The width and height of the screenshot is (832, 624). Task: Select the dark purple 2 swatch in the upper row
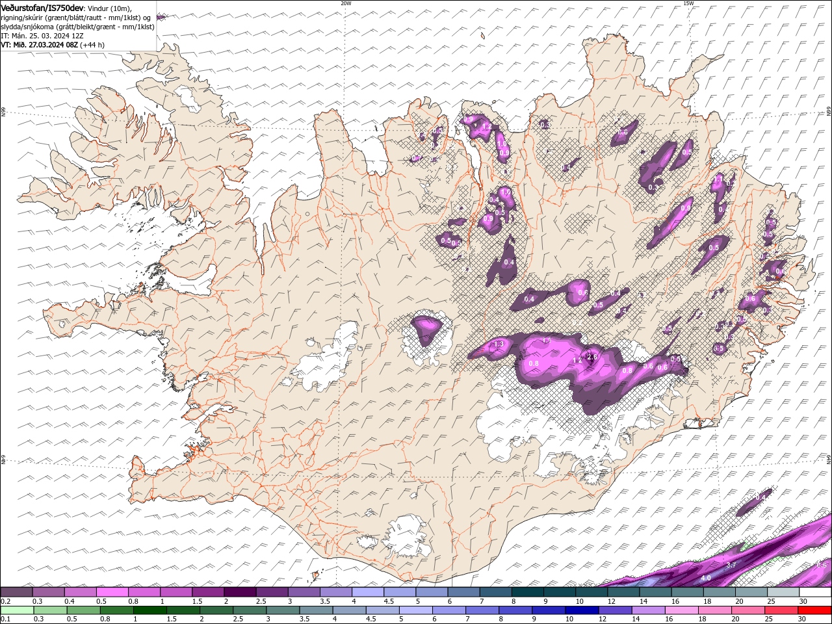coord(240,592)
